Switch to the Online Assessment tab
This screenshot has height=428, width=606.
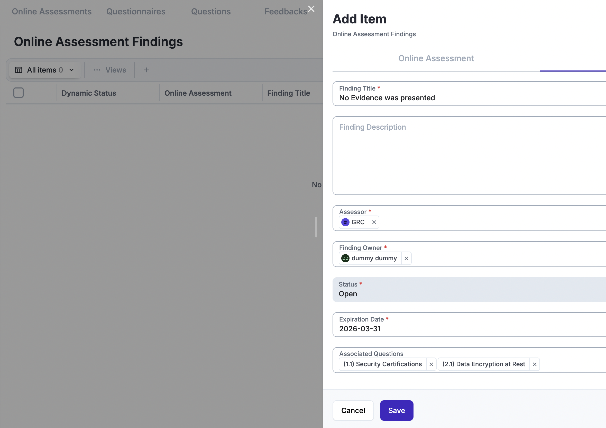pyautogui.click(x=436, y=58)
